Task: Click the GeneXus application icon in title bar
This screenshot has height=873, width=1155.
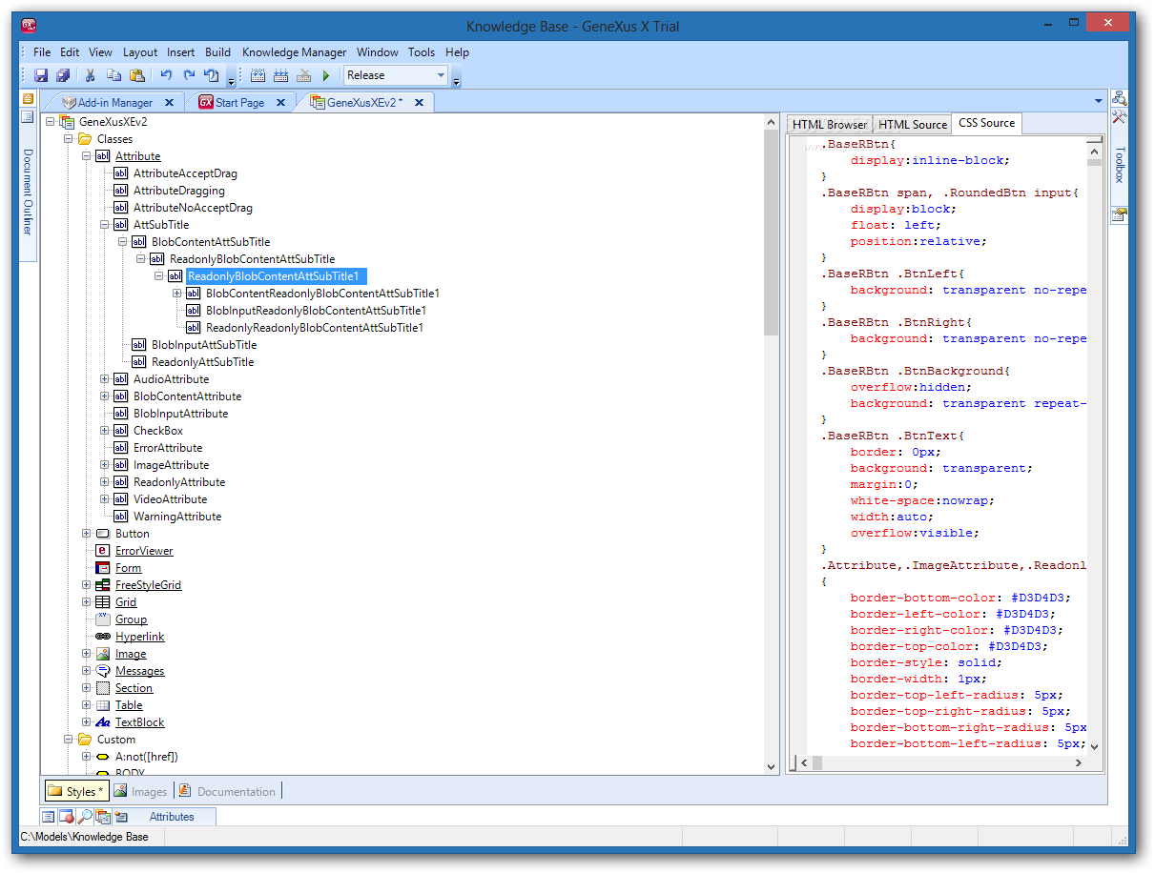Action: coord(29,25)
